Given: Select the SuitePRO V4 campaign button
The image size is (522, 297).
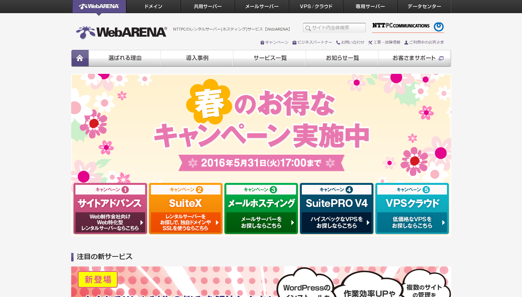Looking at the screenshot, I should pos(336,209).
